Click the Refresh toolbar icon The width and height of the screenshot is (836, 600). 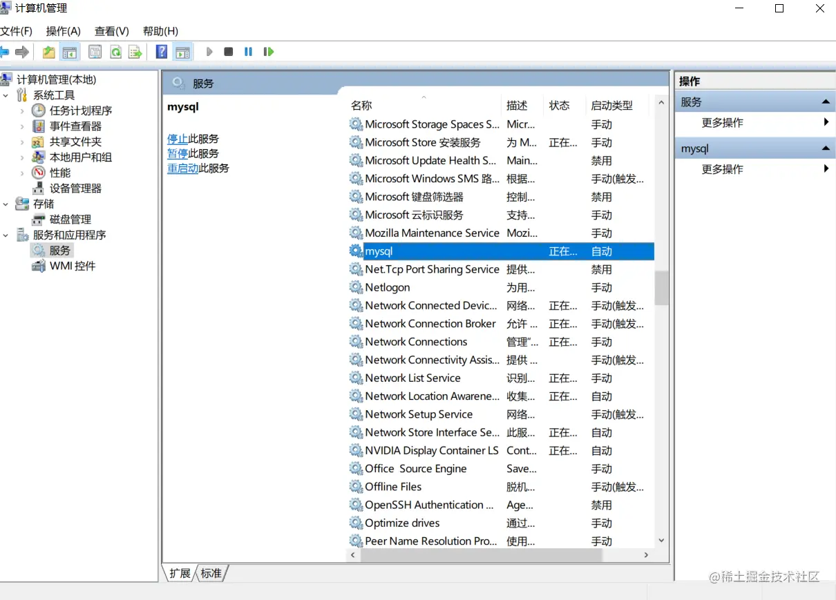[x=115, y=52]
